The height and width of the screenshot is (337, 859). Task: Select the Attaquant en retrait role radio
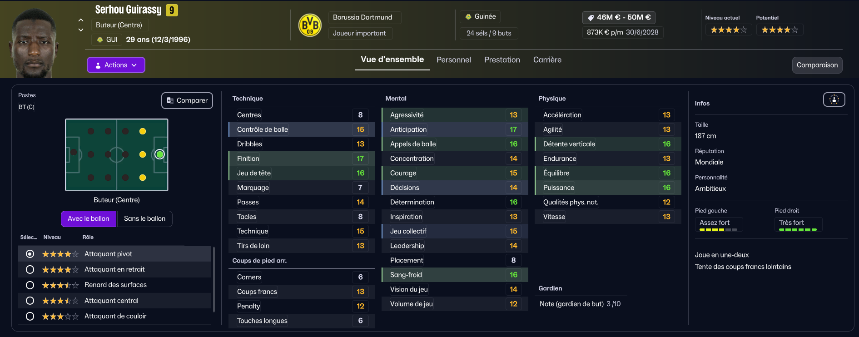coord(30,269)
